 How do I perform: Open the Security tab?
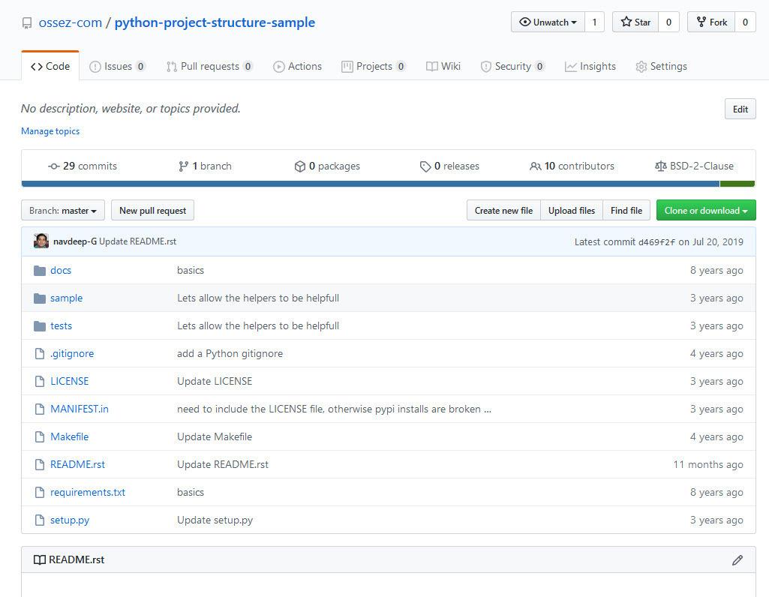(x=512, y=66)
